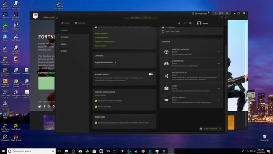This screenshot has width=273, height=154.
Task: Open File Explorer on the taskbar
Action: (x=67, y=151)
